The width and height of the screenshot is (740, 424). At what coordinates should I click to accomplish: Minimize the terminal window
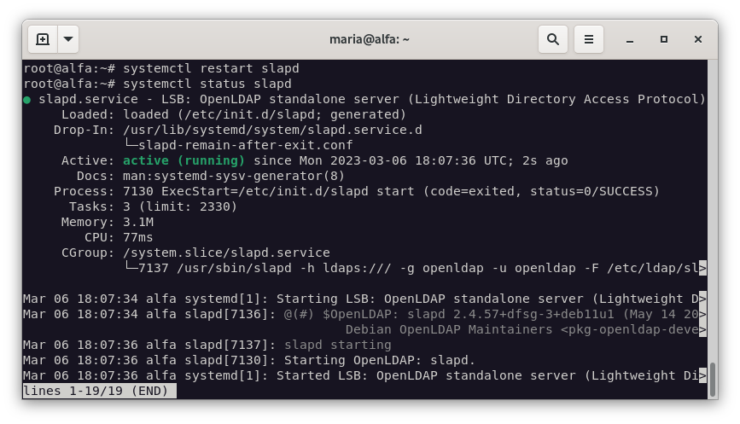click(629, 39)
